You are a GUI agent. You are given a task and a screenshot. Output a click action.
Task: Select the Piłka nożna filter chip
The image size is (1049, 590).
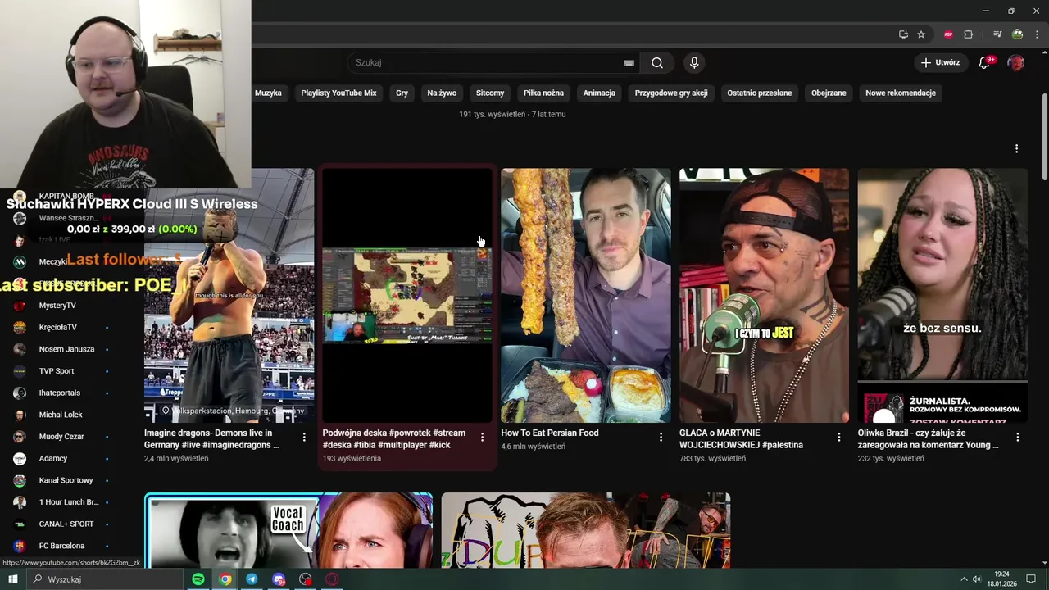(543, 93)
